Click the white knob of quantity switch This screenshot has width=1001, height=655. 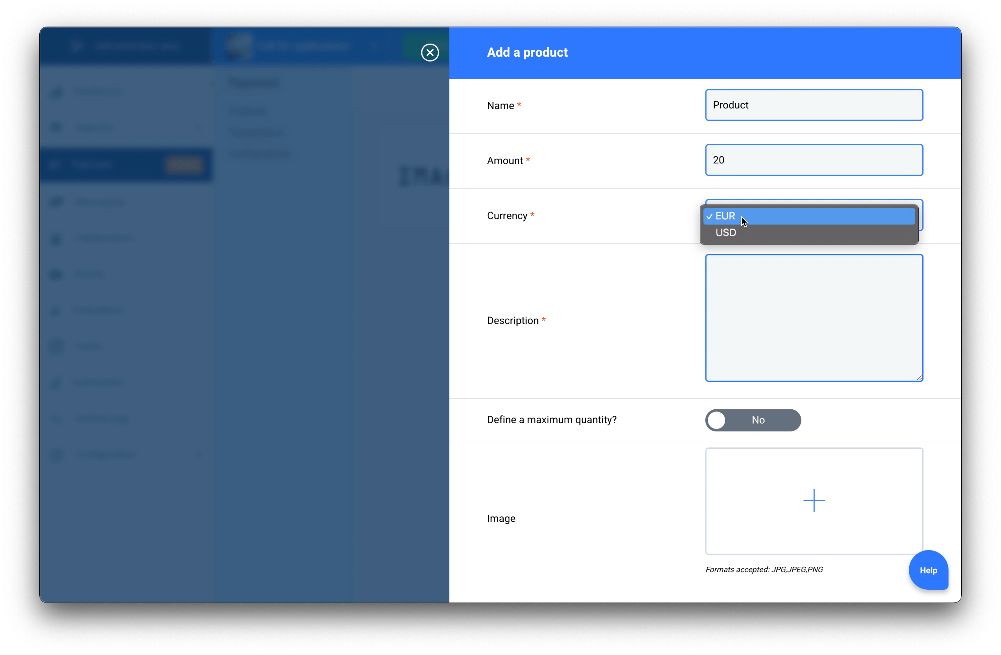[x=717, y=420]
